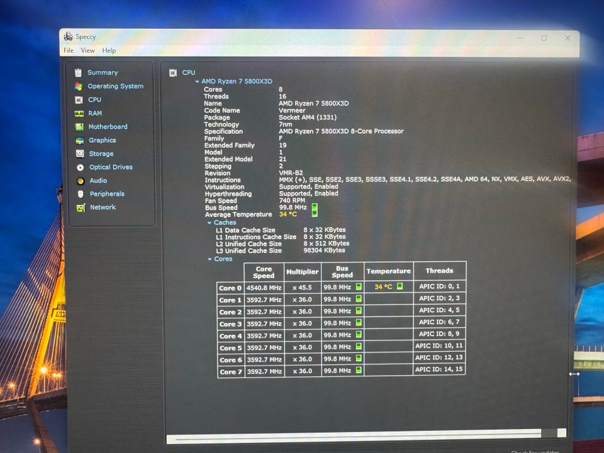Image resolution: width=604 pixels, height=453 pixels.
Task: Click the 740 RPM fan speed value
Action: (x=291, y=200)
